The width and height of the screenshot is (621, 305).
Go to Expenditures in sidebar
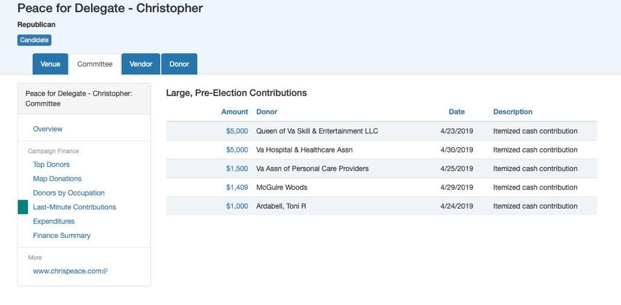coord(54,221)
